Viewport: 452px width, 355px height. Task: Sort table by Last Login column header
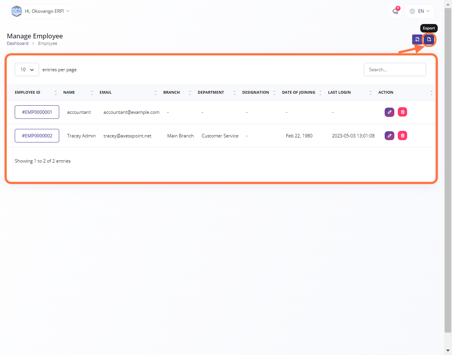coord(339,93)
